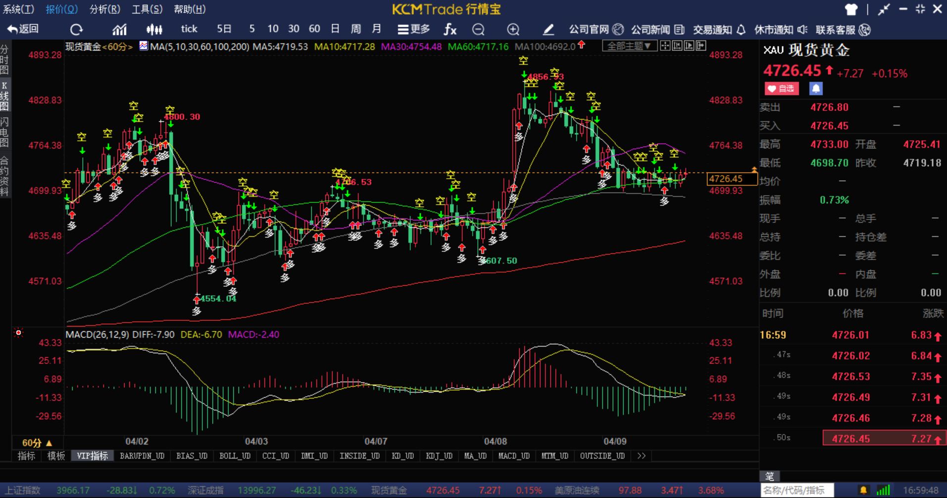Click the 返回 back button

[x=23, y=29]
